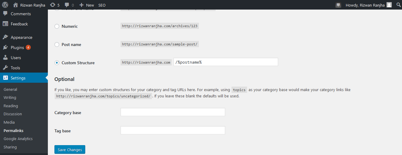Click the user avatar in admin bar
This screenshot has width=402, height=155.
(389, 5)
